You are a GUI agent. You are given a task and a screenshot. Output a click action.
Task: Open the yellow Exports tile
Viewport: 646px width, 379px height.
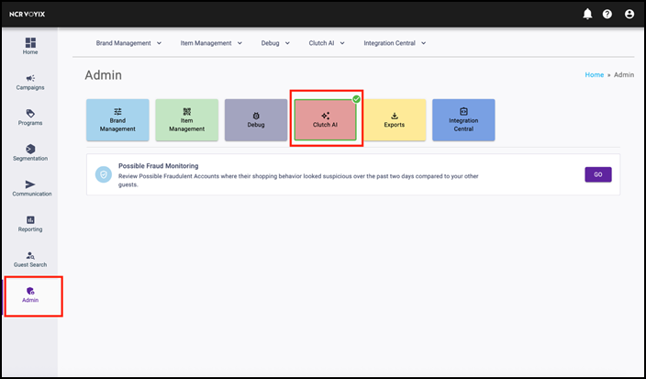coord(394,119)
